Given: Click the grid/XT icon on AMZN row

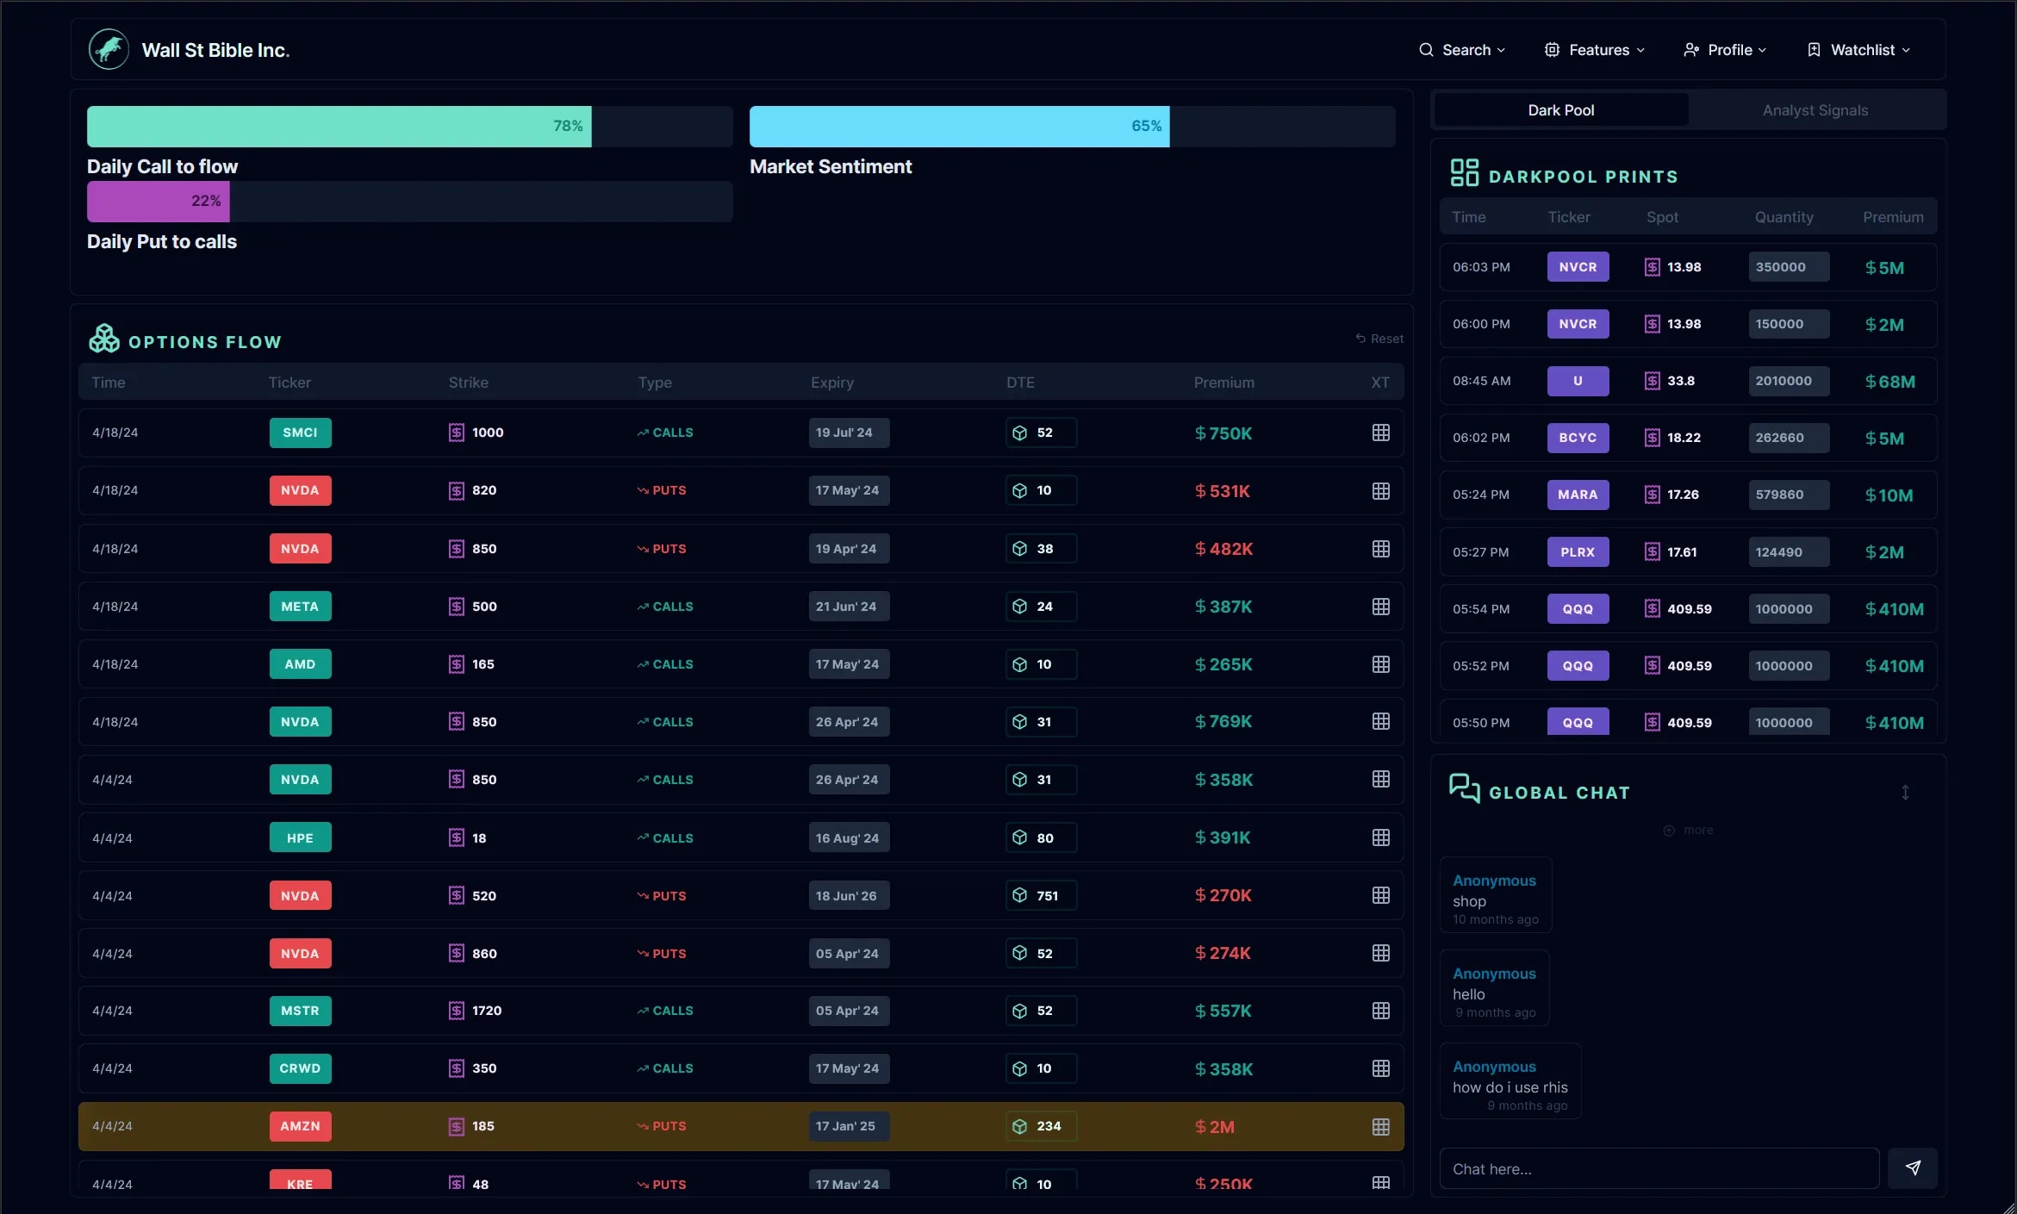Looking at the screenshot, I should [1380, 1124].
